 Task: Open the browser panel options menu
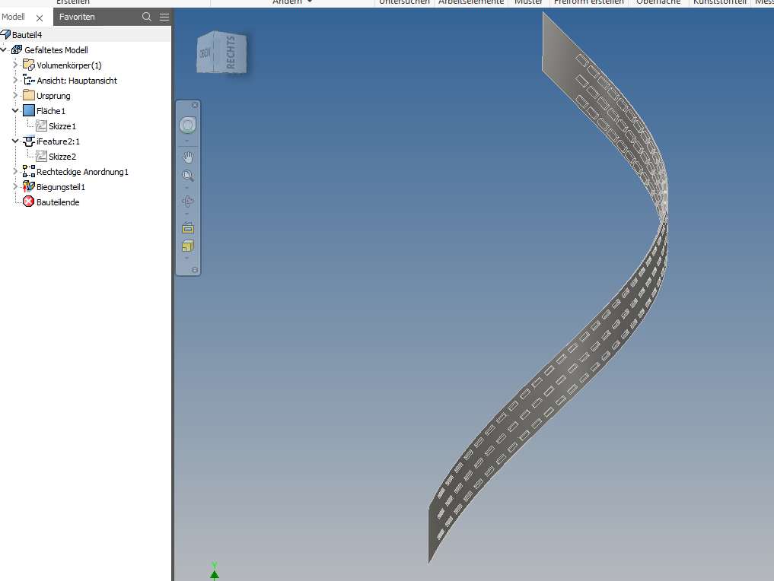pos(164,16)
